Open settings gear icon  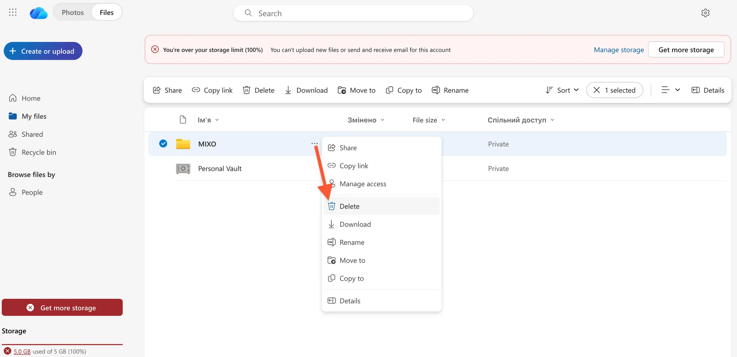(705, 13)
